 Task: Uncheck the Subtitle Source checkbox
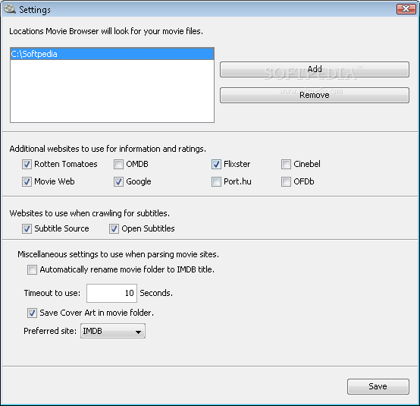[x=27, y=228]
